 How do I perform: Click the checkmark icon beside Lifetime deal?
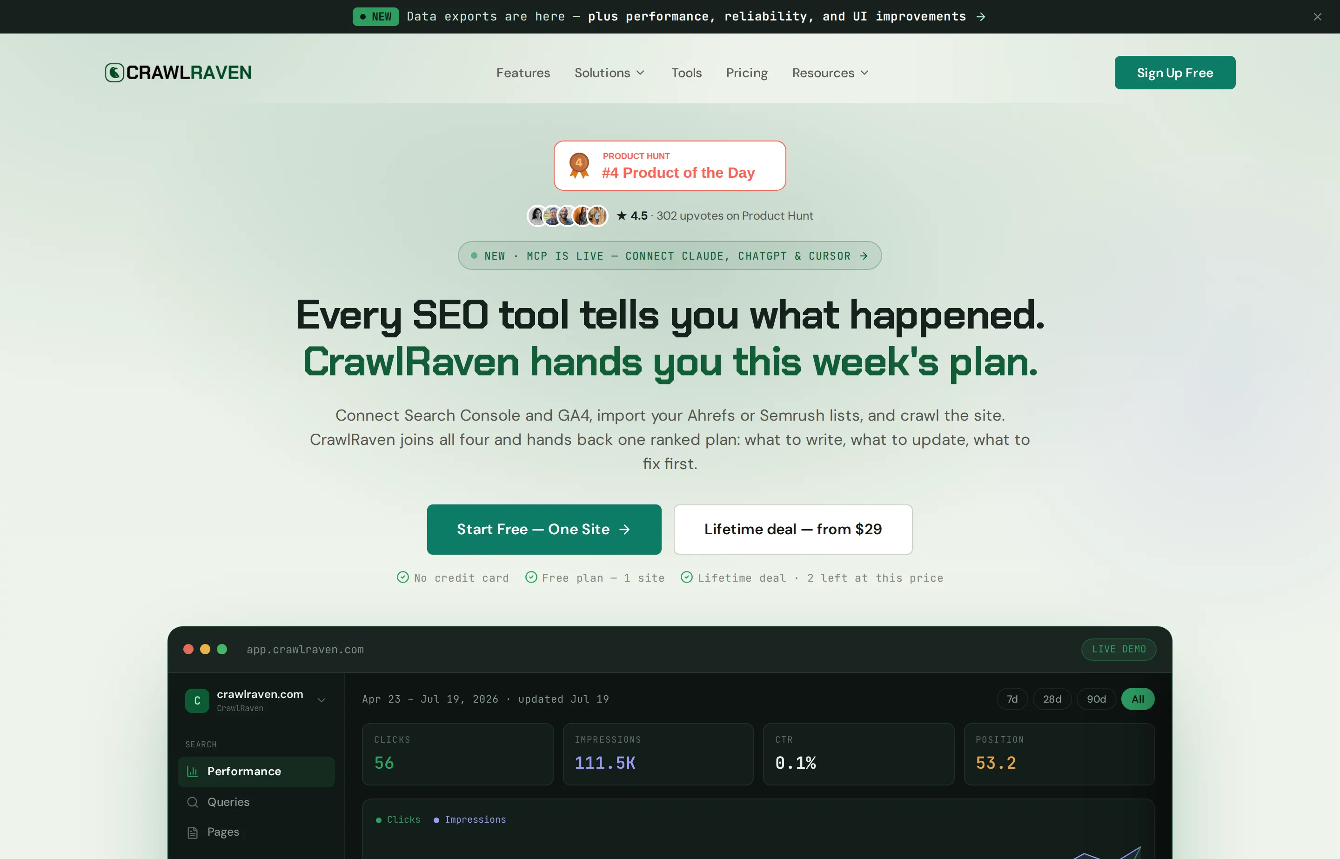686,577
